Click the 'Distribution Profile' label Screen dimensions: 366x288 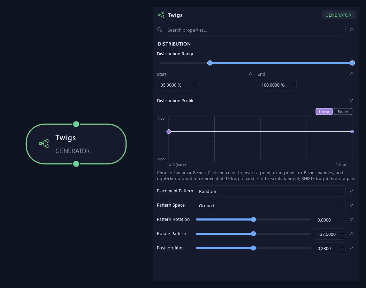pos(176,101)
